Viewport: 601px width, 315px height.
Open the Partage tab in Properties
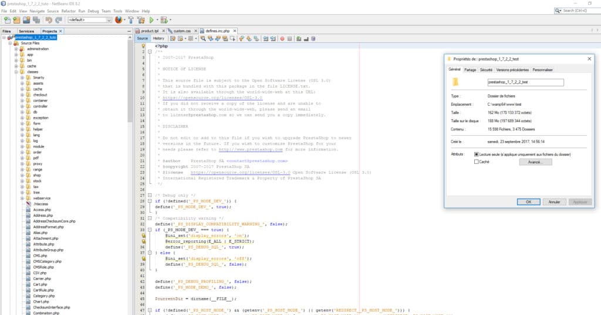(x=470, y=70)
